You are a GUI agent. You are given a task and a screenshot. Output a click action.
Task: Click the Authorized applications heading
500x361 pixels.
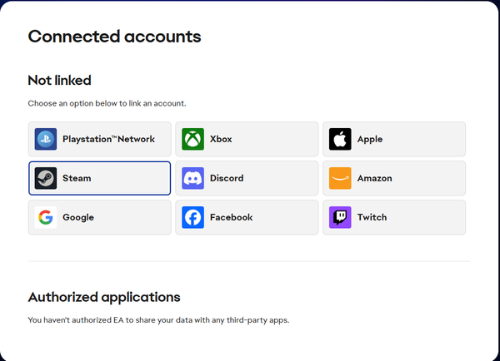(104, 297)
